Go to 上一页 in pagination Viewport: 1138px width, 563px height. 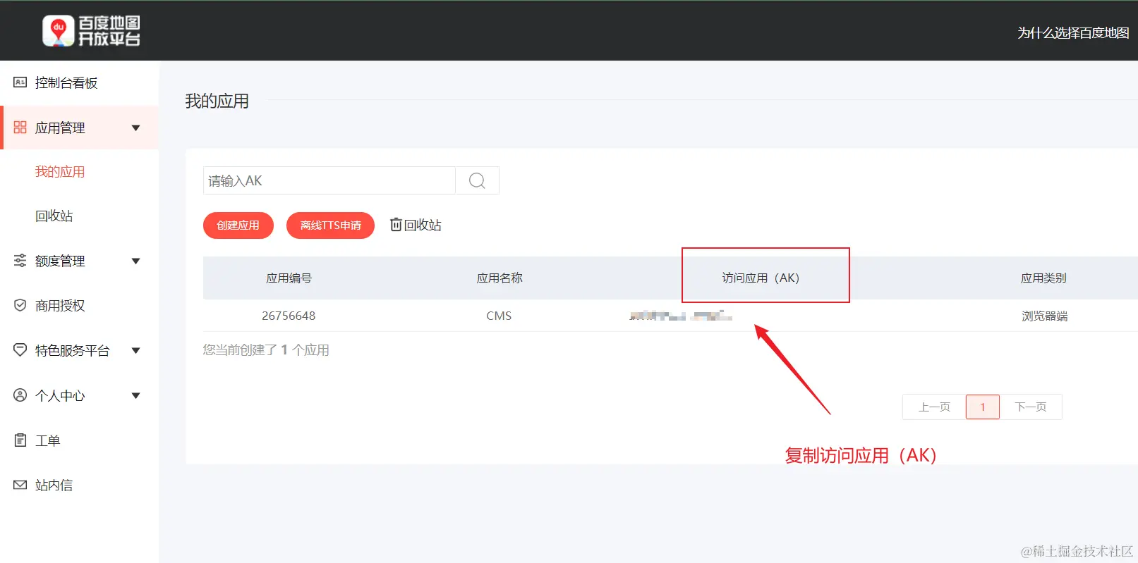(x=934, y=407)
